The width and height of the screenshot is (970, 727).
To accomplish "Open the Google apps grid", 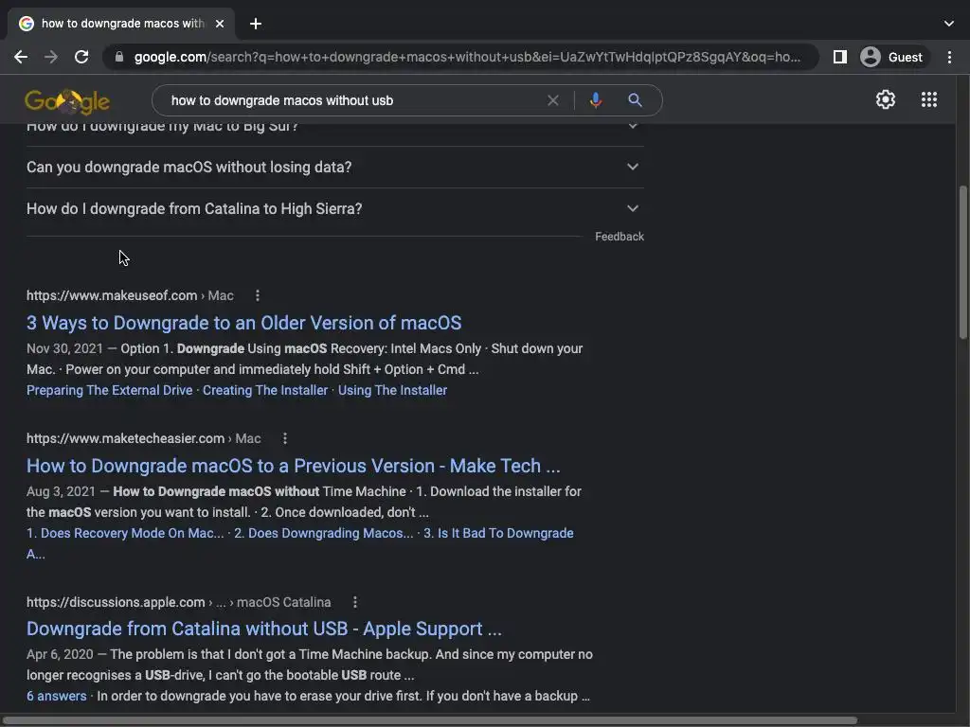I will [928, 99].
